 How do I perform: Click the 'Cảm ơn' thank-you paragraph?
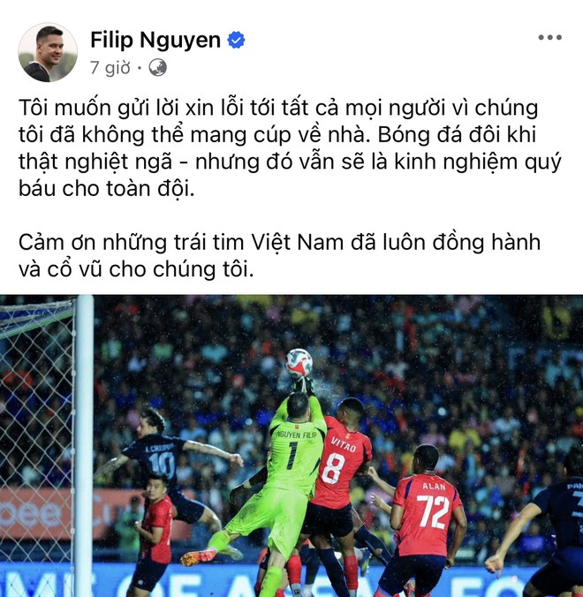279,255
